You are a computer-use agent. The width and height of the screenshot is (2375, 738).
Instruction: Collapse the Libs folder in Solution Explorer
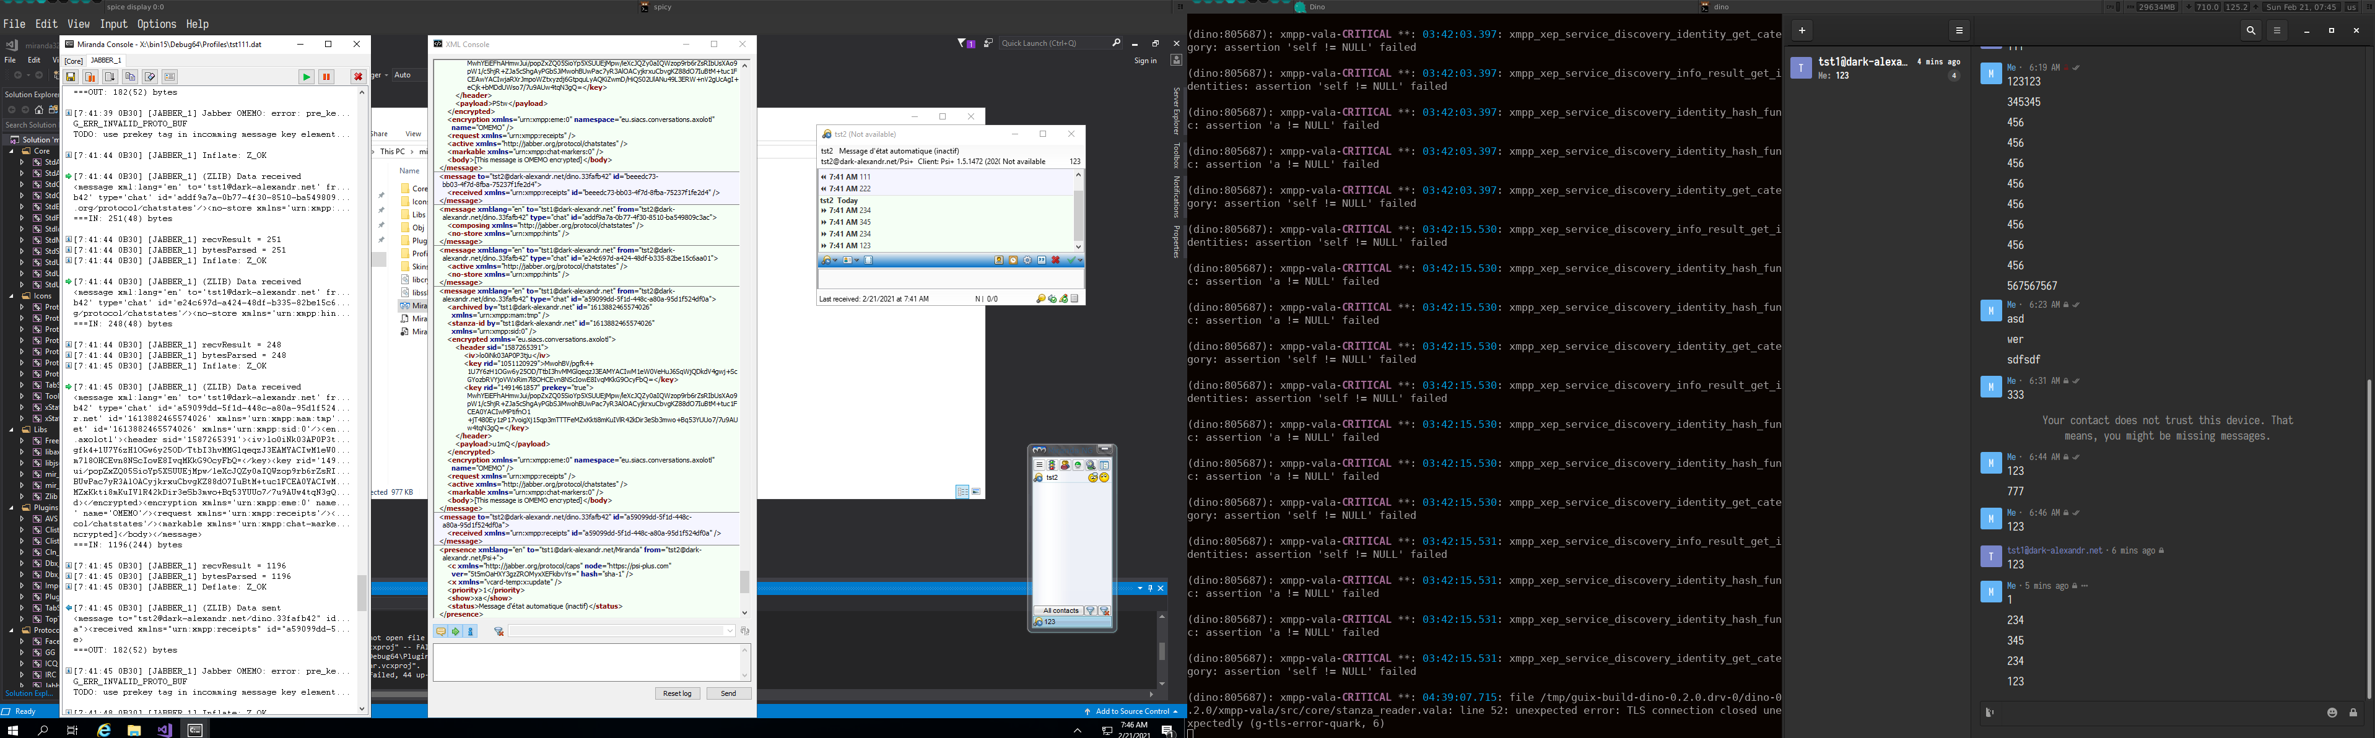pos(12,429)
